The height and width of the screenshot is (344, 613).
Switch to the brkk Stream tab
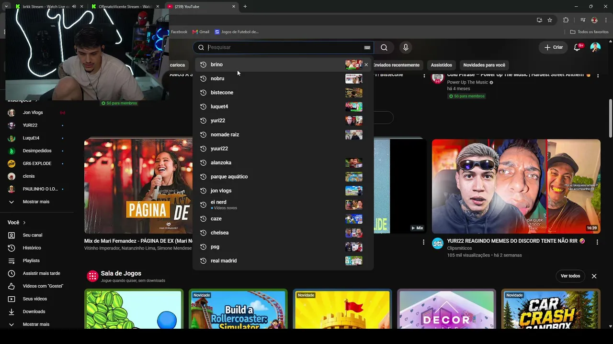coord(46,7)
